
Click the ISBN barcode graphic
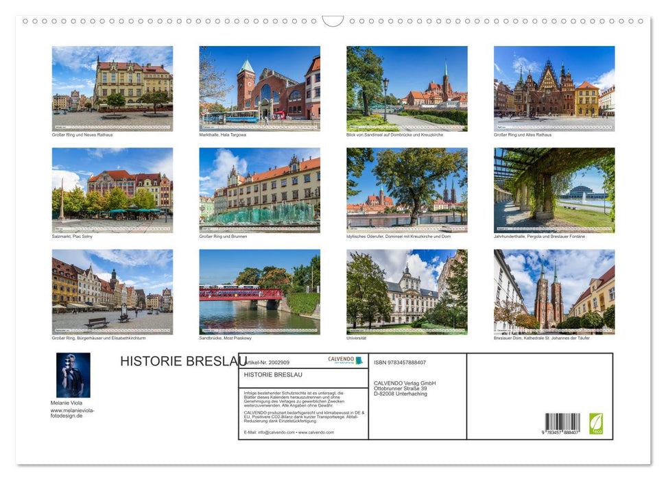click(562, 422)
